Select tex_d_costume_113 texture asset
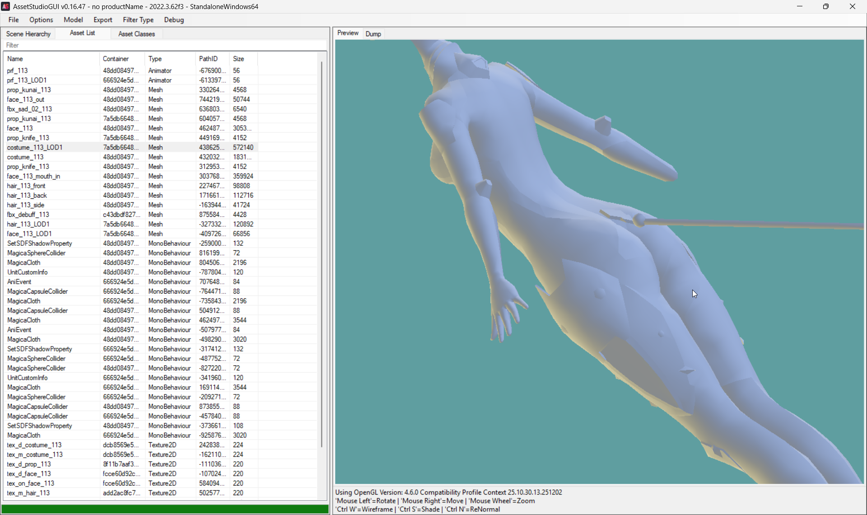Viewport: 867px width, 515px height. coord(34,445)
